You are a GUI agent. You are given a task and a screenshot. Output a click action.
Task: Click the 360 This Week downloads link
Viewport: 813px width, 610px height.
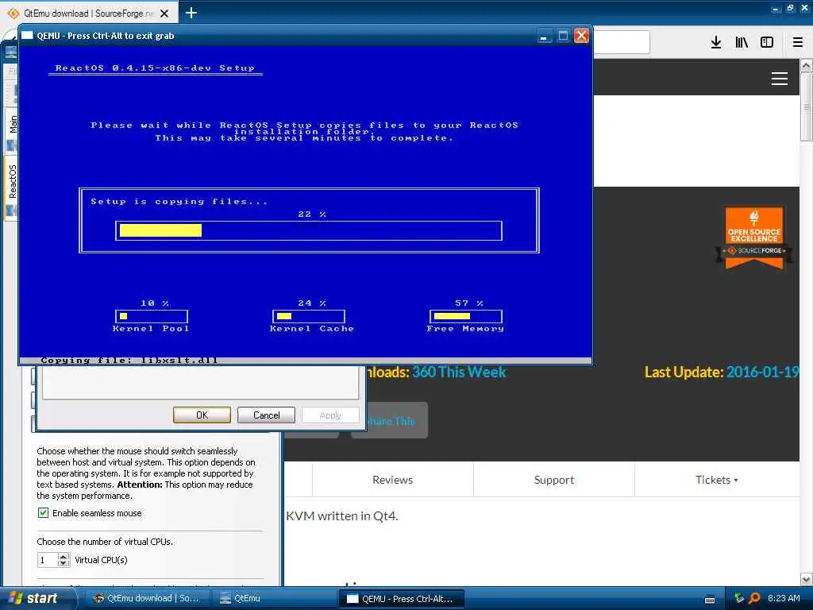459,372
